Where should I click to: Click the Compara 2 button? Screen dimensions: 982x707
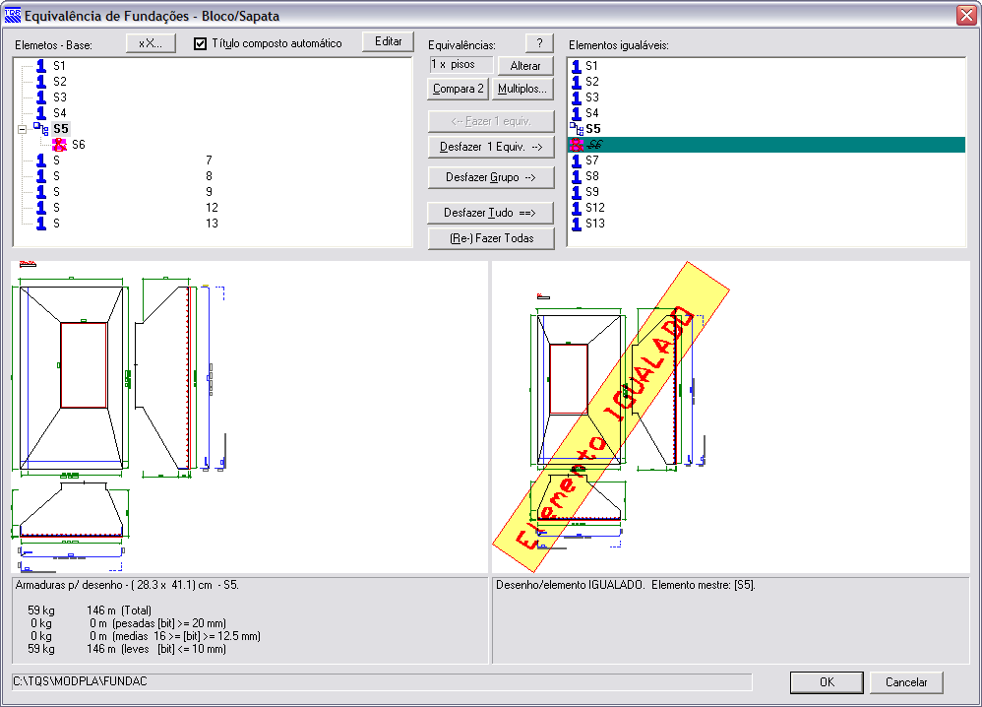click(x=459, y=90)
